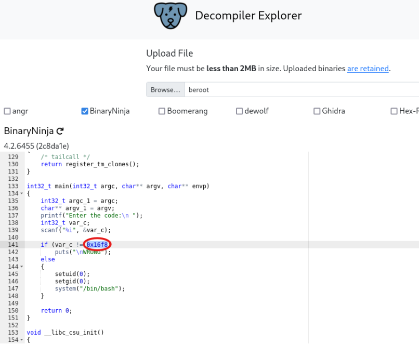Enable the angr decompiler checkbox

[7, 111]
